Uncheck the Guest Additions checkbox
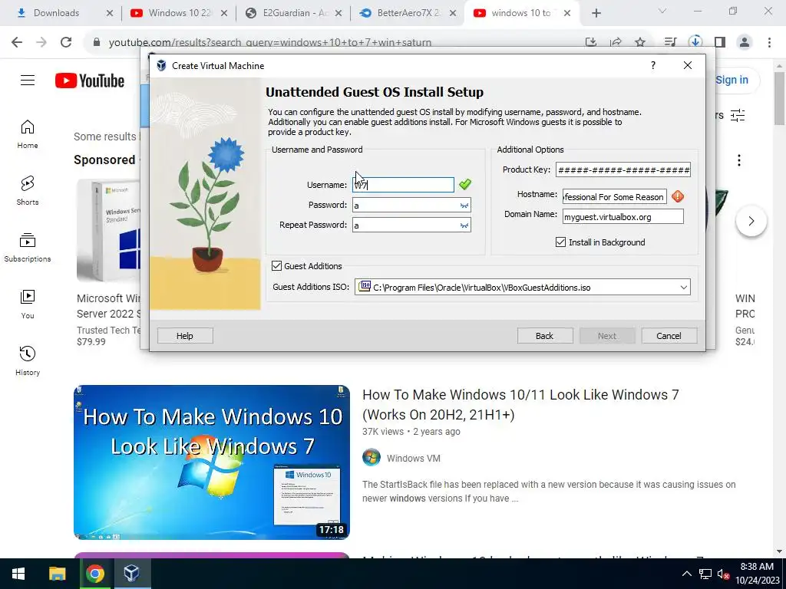The image size is (786, 589). point(276,266)
